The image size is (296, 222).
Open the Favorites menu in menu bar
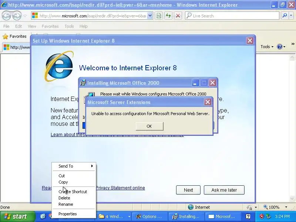(x=50, y=26)
